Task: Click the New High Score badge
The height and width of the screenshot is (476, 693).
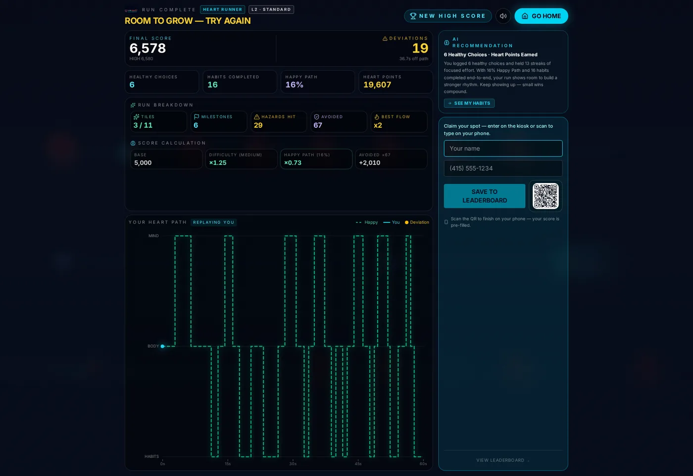Action: click(448, 16)
